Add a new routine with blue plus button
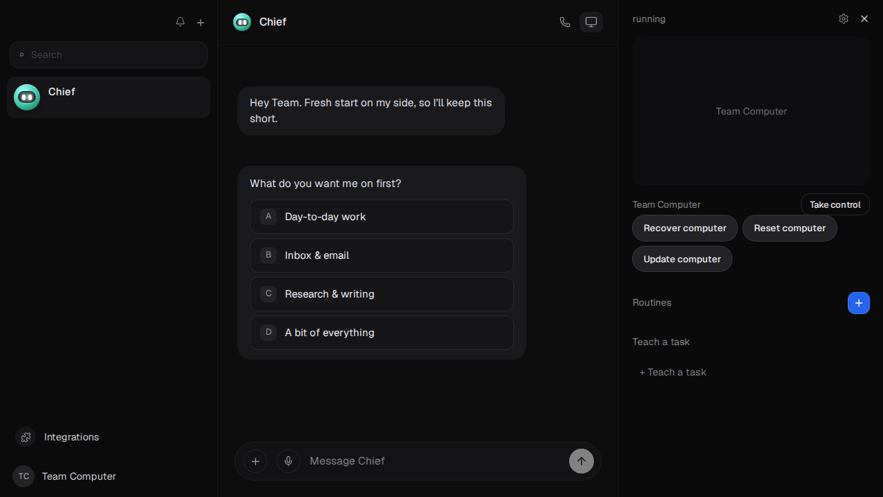 click(859, 303)
